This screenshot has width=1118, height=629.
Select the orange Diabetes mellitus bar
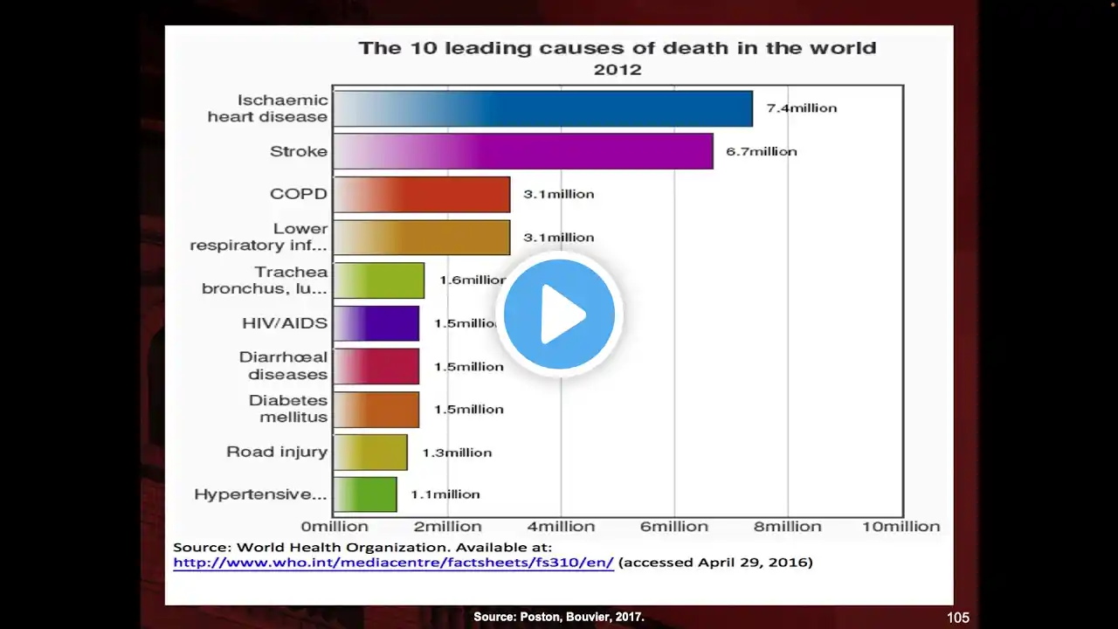pyautogui.click(x=376, y=409)
